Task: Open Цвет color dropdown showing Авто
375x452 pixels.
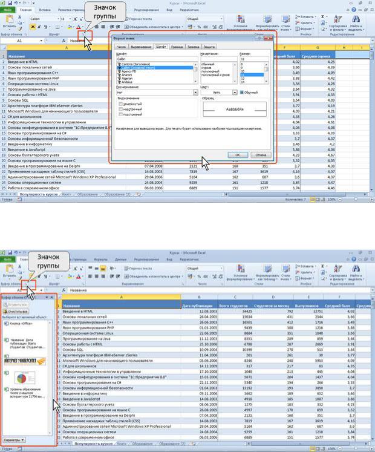Action: pyautogui.click(x=235, y=93)
